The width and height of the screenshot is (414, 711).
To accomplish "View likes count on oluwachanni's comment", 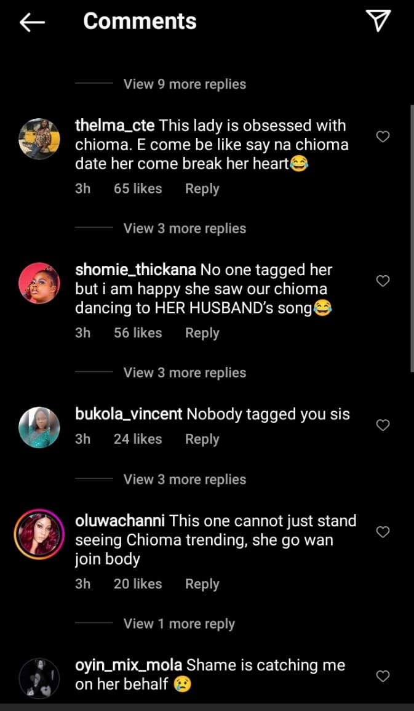I will (x=138, y=584).
